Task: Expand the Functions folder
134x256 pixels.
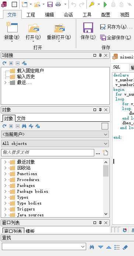Action: coord(5,174)
